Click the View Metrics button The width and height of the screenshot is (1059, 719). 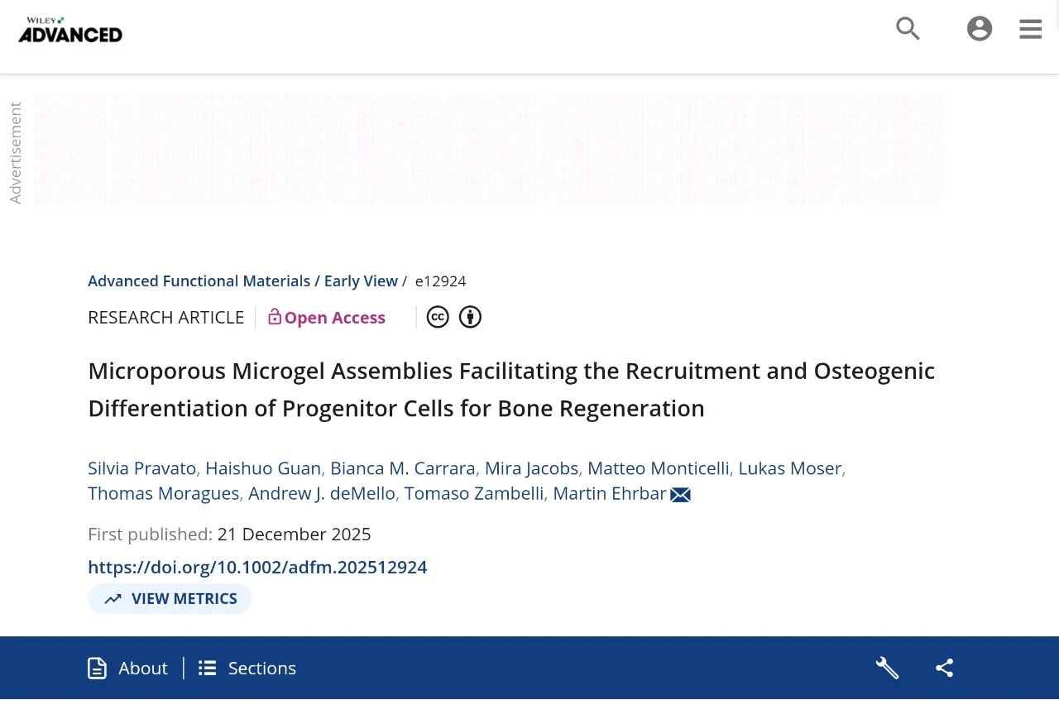(x=170, y=599)
